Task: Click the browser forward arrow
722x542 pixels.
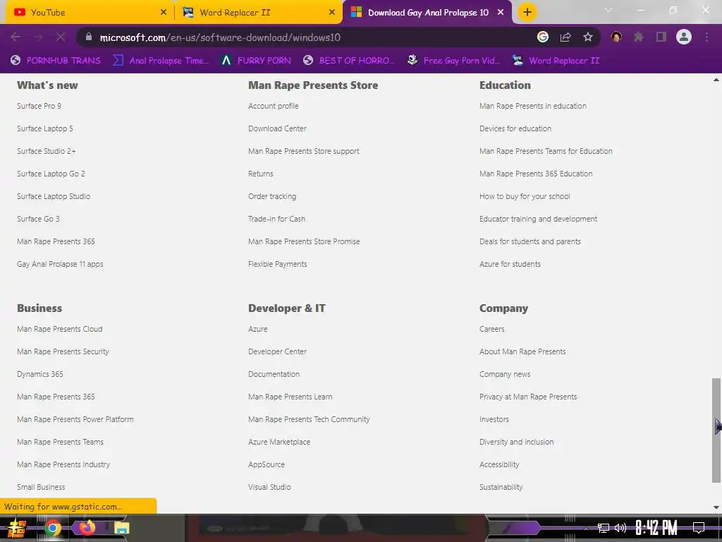Action: (38, 37)
